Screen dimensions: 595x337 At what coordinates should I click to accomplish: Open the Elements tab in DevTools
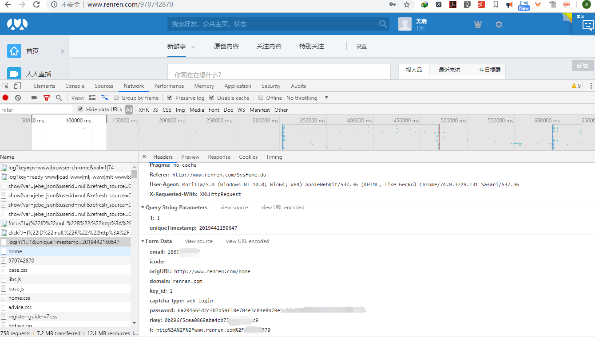point(44,86)
